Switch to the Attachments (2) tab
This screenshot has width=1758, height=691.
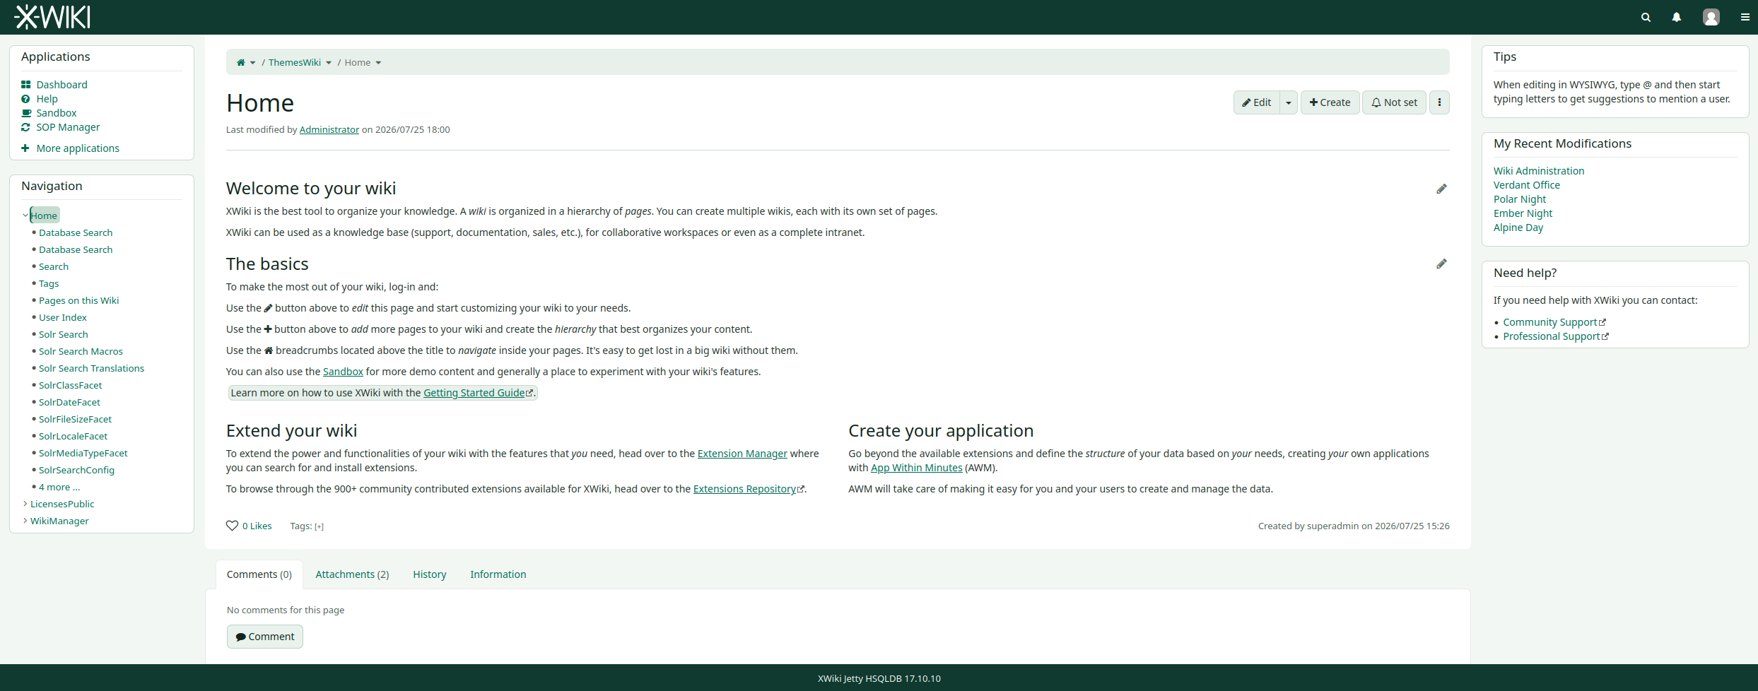(352, 574)
